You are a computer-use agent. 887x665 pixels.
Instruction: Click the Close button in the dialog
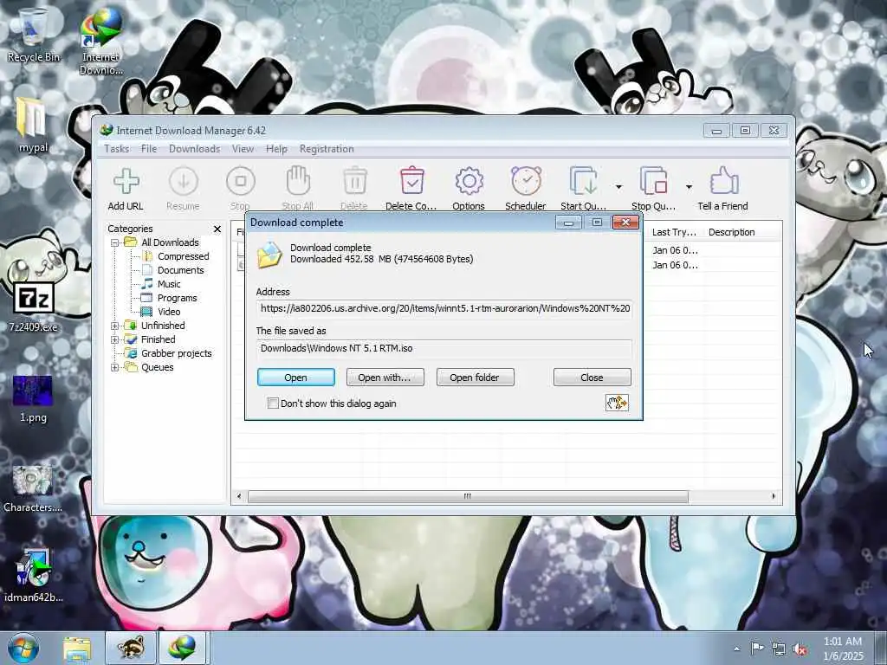[592, 378]
